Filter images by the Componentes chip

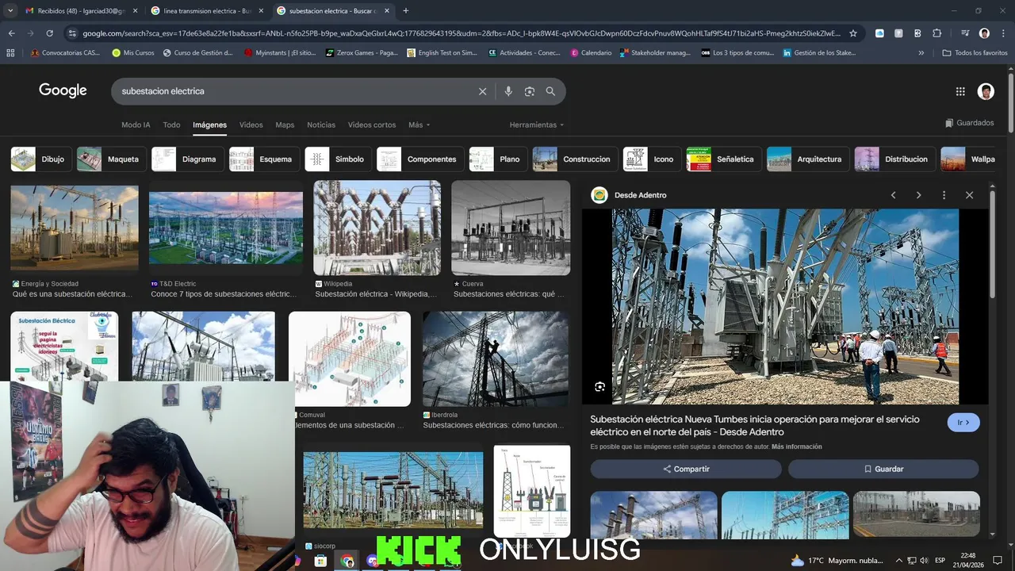click(420, 159)
